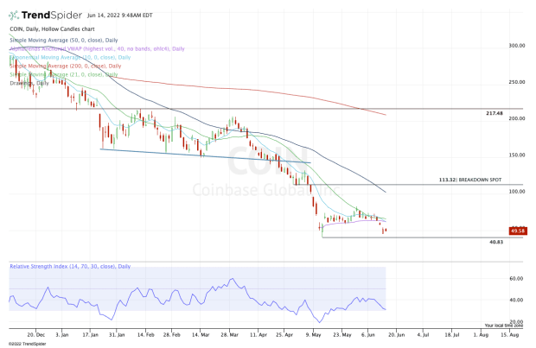Click the 217.48 horizontal level label
This screenshot has height=348, width=536.
tap(495, 113)
